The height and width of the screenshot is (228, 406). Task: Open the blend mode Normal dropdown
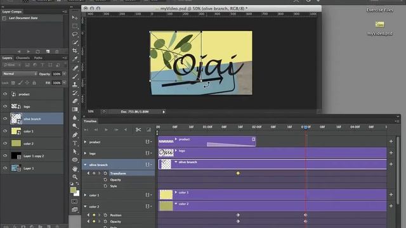pyautogui.click(x=20, y=73)
